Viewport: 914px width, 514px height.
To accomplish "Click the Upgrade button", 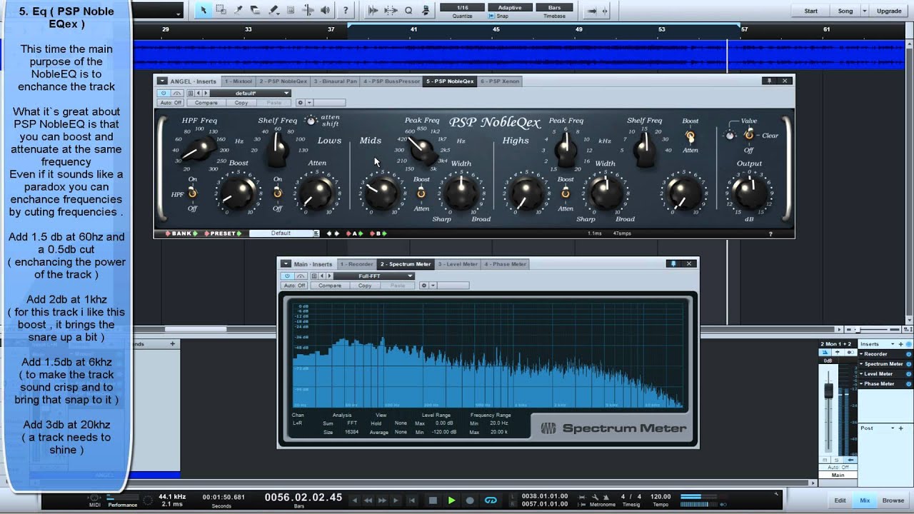I will point(889,11).
